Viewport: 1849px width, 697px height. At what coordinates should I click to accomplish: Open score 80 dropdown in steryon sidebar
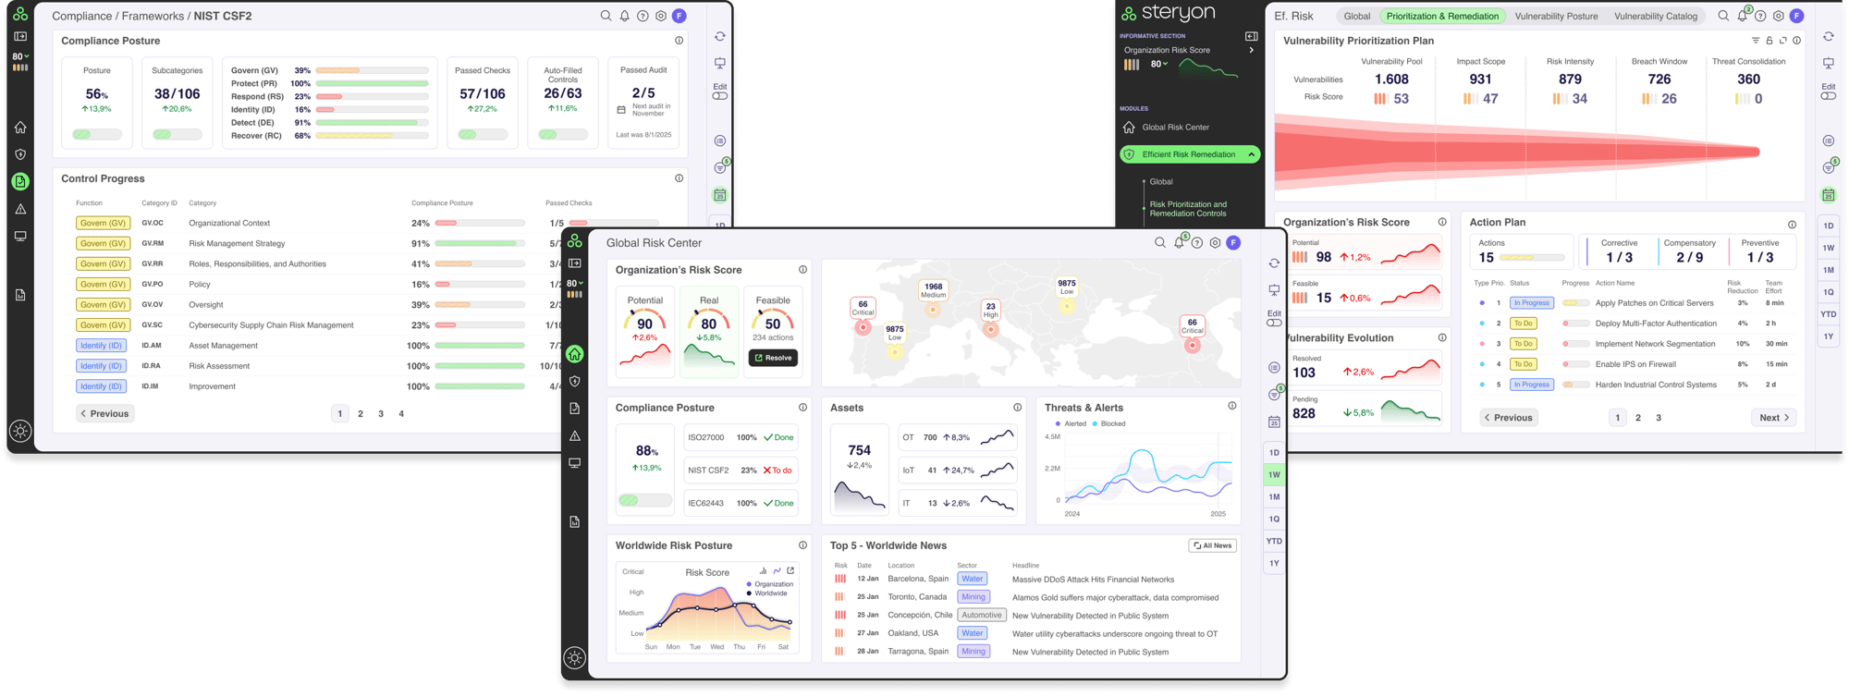(1158, 64)
